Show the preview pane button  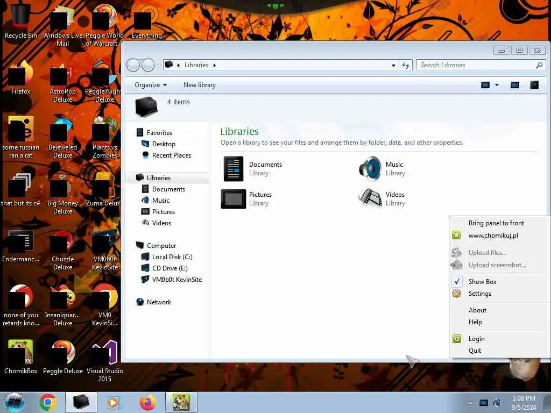click(515, 85)
